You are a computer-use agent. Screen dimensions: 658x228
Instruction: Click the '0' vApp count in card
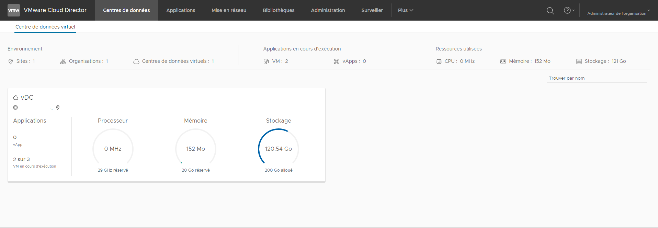coord(15,137)
